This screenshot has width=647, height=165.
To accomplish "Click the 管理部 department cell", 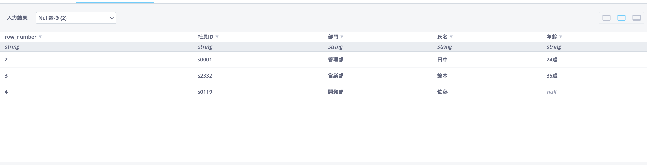I will 335,60.
